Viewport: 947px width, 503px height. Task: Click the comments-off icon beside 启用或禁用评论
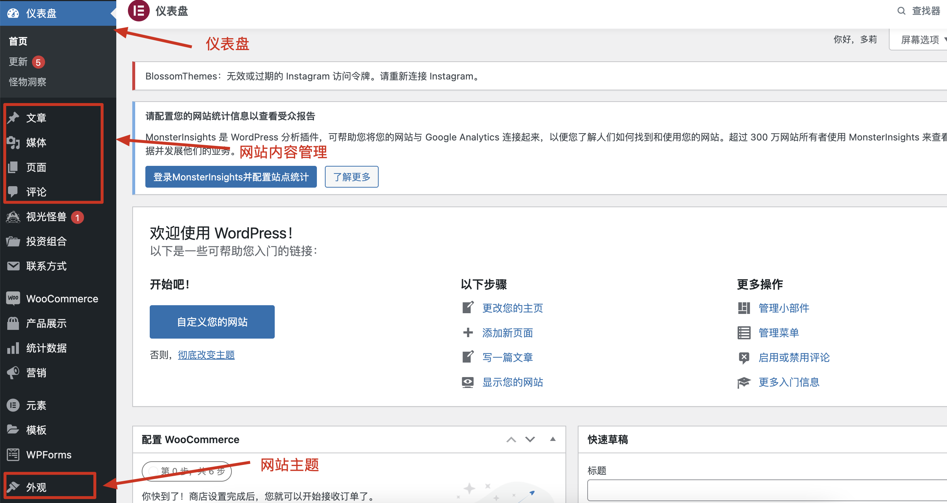point(744,357)
